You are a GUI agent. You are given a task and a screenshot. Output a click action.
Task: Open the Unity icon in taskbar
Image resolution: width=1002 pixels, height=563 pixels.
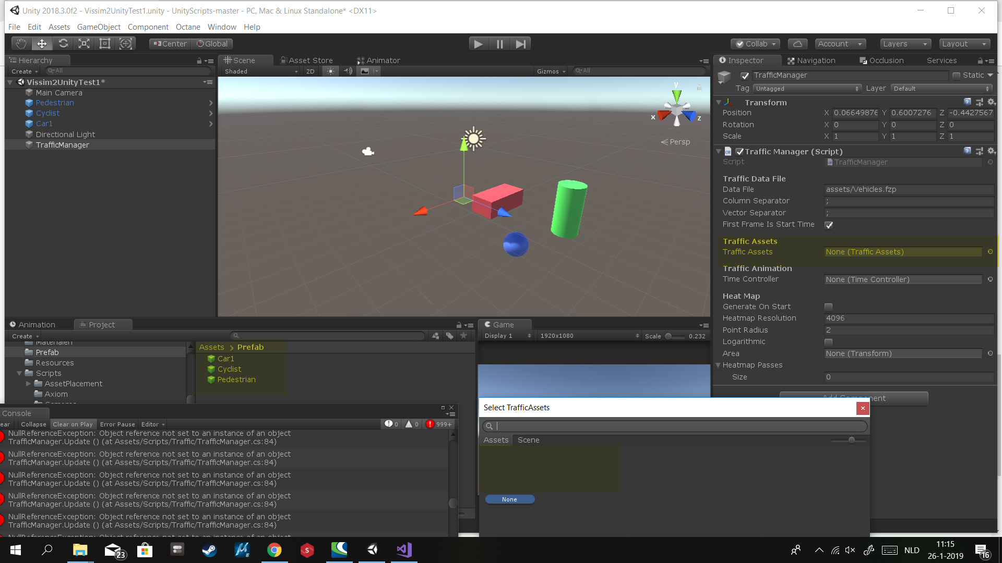[372, 549]
